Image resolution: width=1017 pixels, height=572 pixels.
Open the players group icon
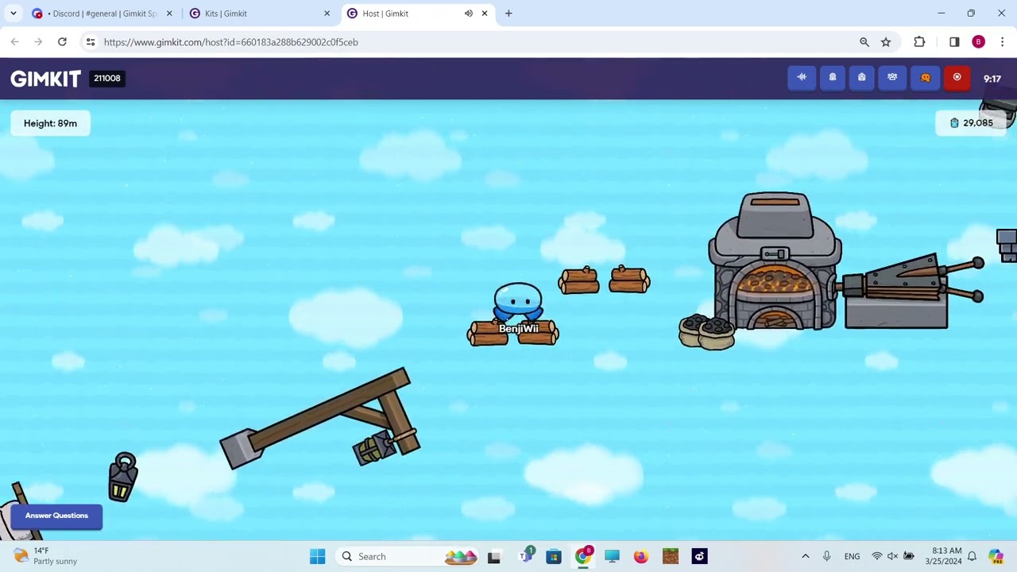click(892, 78)
